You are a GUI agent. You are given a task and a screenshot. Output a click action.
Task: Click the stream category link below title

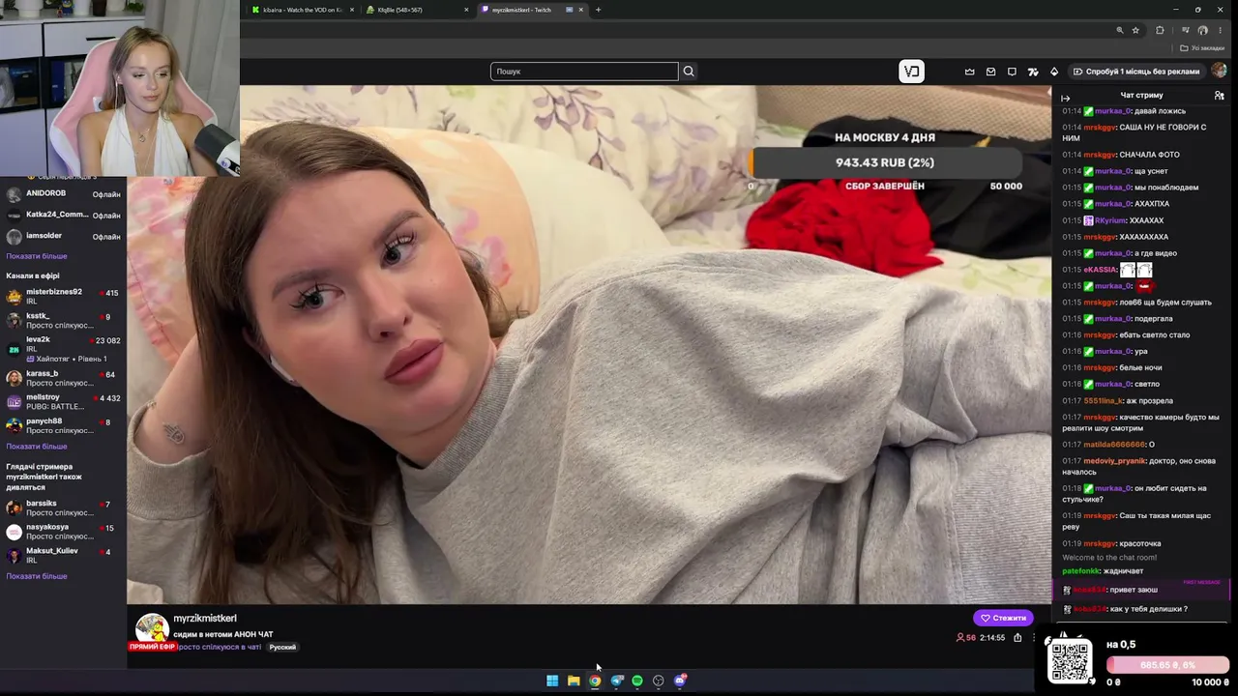219,647
